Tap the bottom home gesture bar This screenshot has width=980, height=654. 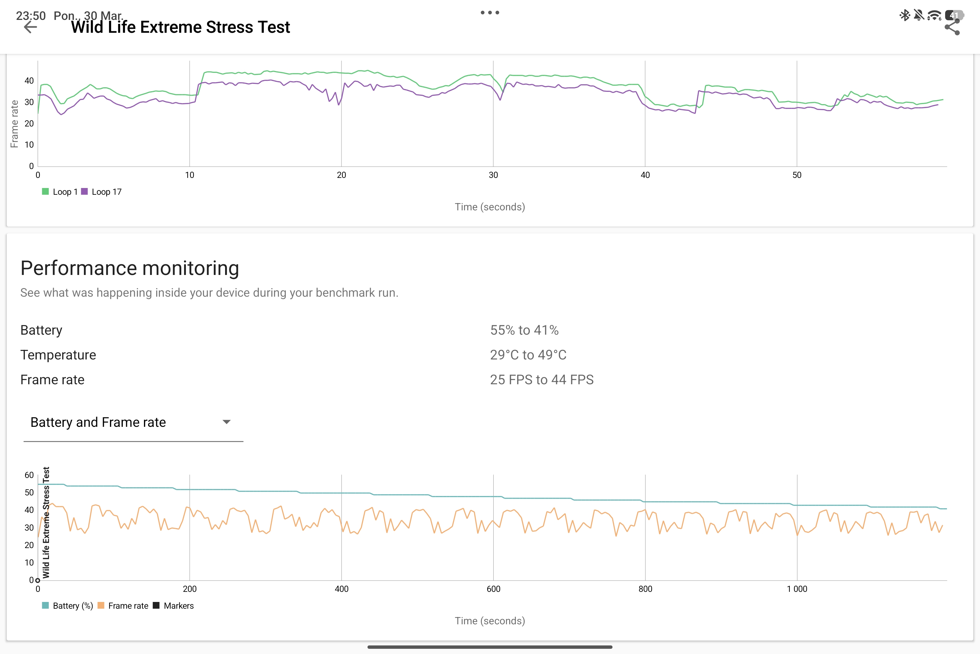tap(490, 647)
